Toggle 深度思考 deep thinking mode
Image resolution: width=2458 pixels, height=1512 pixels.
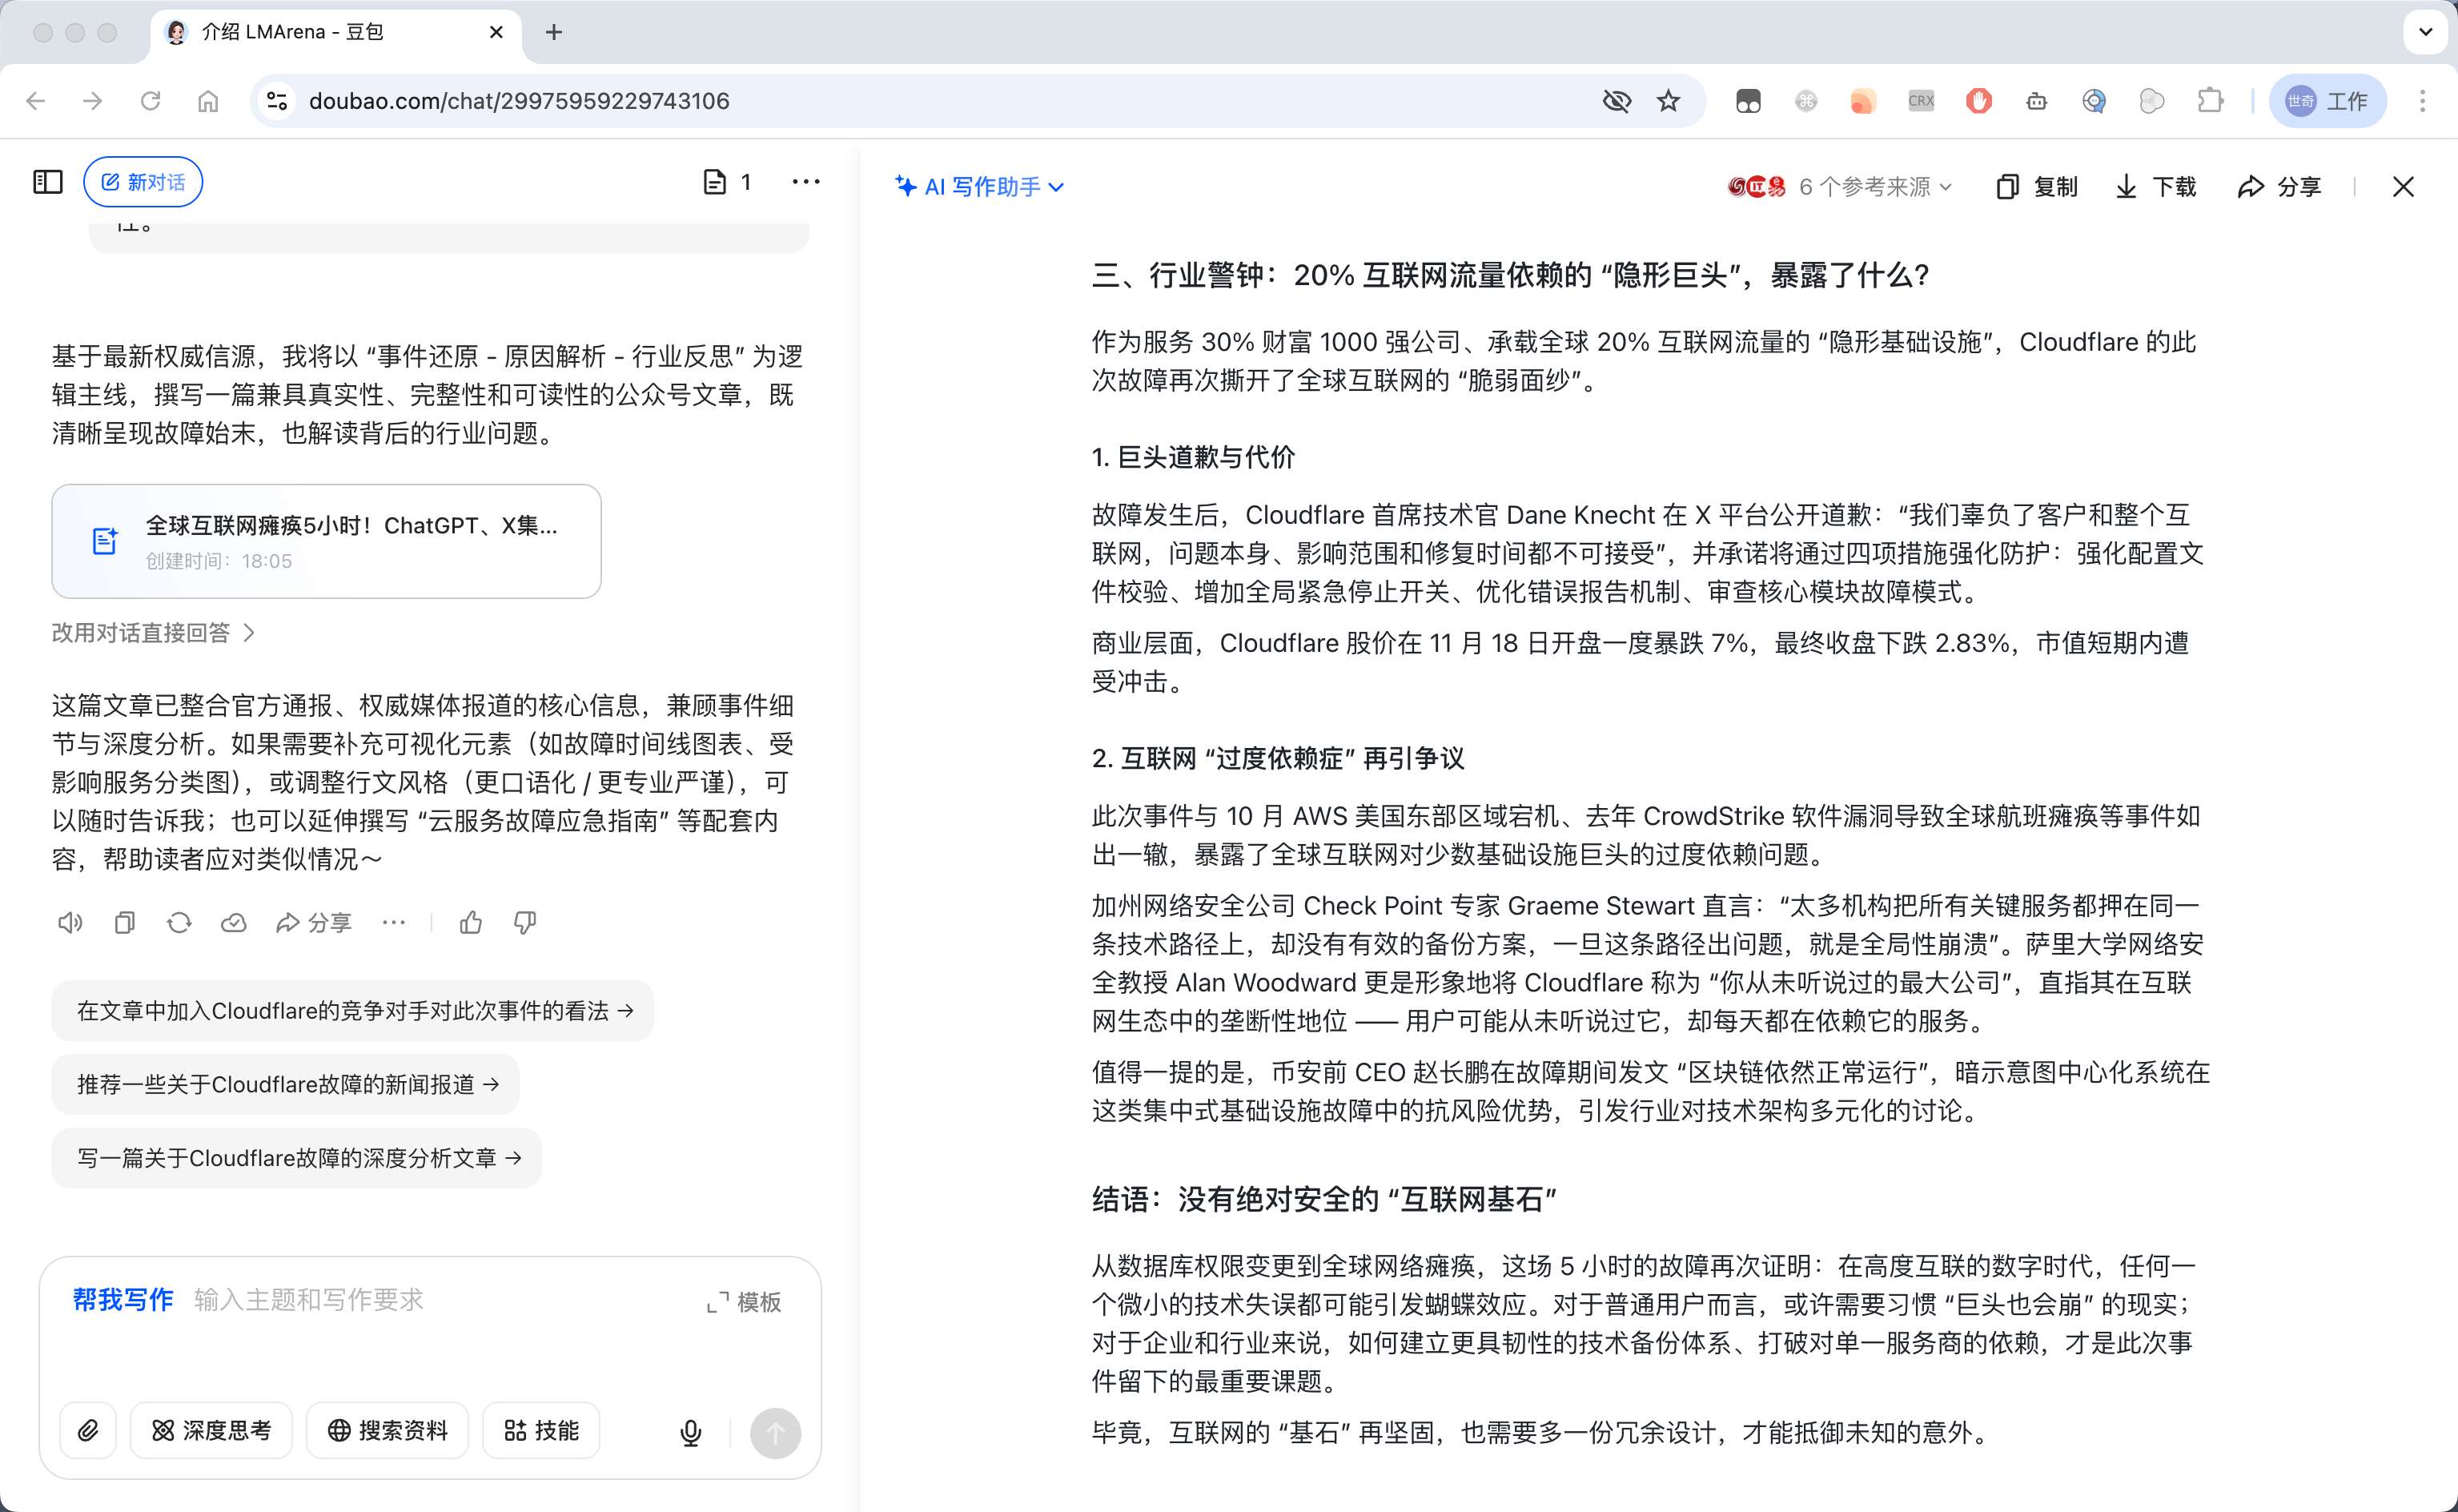pos(211,1431)
